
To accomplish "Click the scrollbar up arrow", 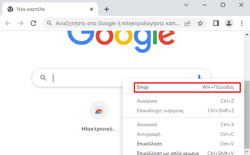I will point(247,34).
